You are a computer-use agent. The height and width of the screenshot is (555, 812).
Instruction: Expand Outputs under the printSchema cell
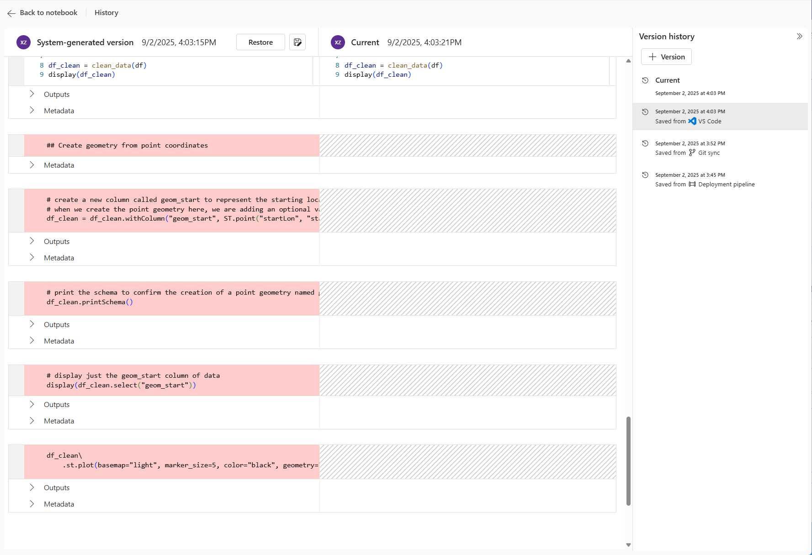point(32,324)
